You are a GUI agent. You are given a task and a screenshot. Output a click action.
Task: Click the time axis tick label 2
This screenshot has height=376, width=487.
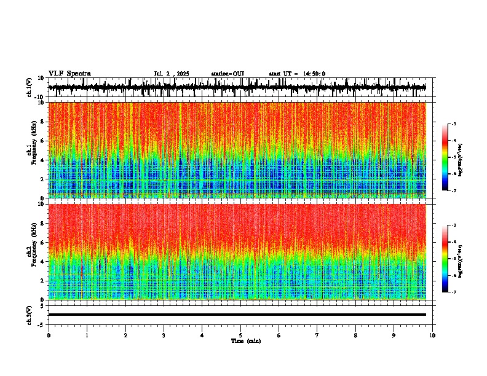[125, 335]
